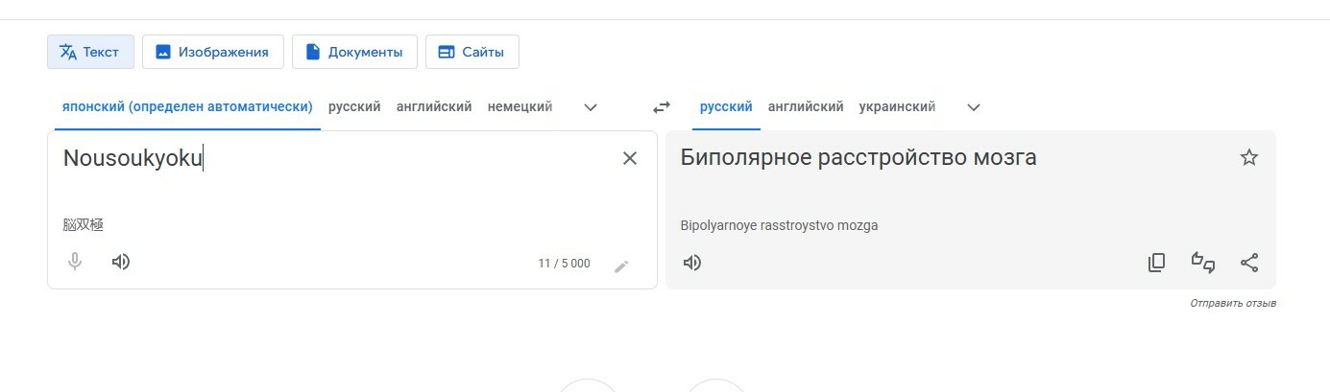Switch to the Изображения translation mode
The image size is (1330, 392).
pos(213,52)
